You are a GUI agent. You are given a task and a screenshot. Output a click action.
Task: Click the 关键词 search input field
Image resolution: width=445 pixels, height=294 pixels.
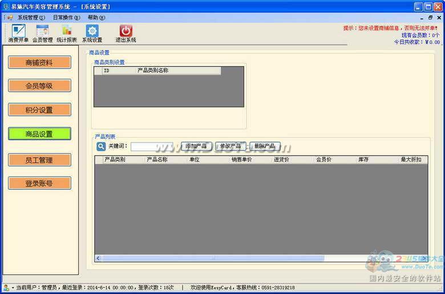[151, 146]
